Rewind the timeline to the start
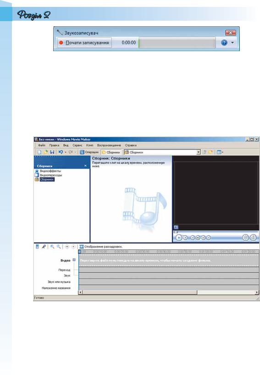260x377 pixels. tap(67, 246)
